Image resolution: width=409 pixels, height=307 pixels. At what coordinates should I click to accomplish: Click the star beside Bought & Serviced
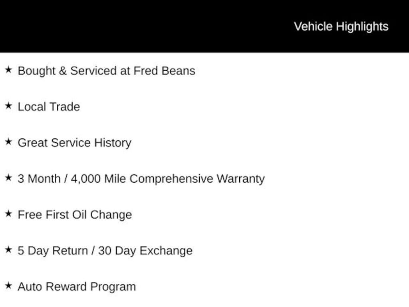click(x=8, y=70)
